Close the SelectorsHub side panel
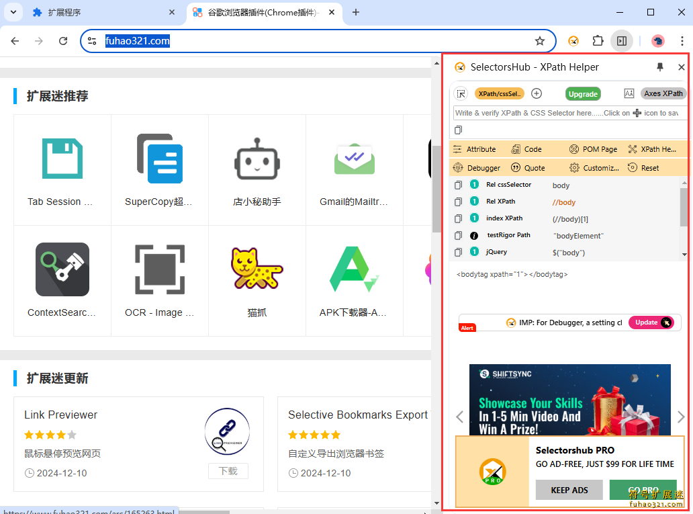 pos(681,67)
